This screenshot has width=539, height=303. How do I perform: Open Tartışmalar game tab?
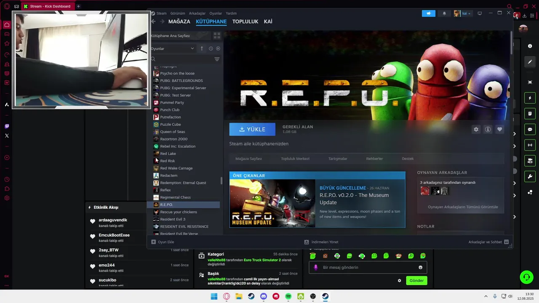pyautogui.click(x=338, y=159)
